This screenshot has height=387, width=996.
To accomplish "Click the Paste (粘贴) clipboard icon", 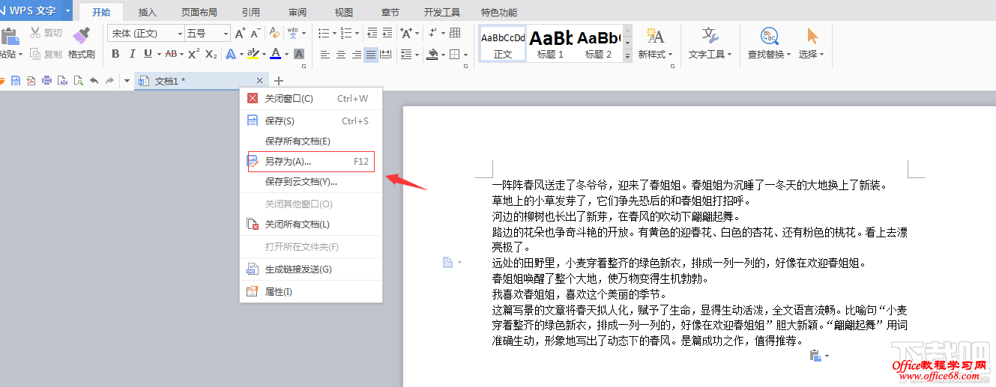I will [x=9, y=35].
